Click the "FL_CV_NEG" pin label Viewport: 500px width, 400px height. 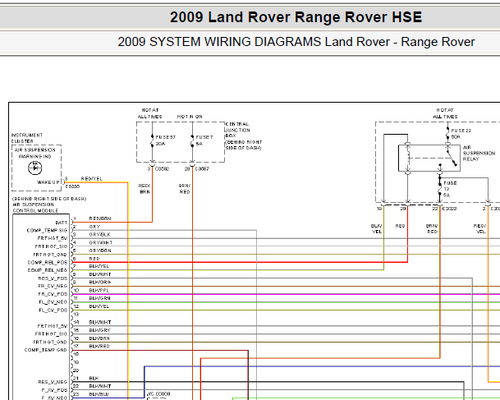pos(53,302)
